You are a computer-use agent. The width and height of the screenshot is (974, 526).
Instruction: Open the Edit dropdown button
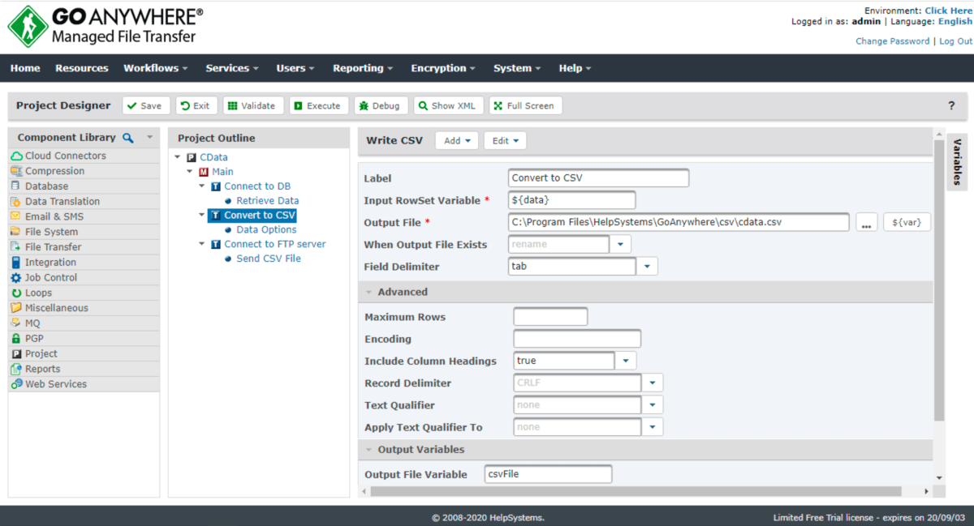coord(505,141)
